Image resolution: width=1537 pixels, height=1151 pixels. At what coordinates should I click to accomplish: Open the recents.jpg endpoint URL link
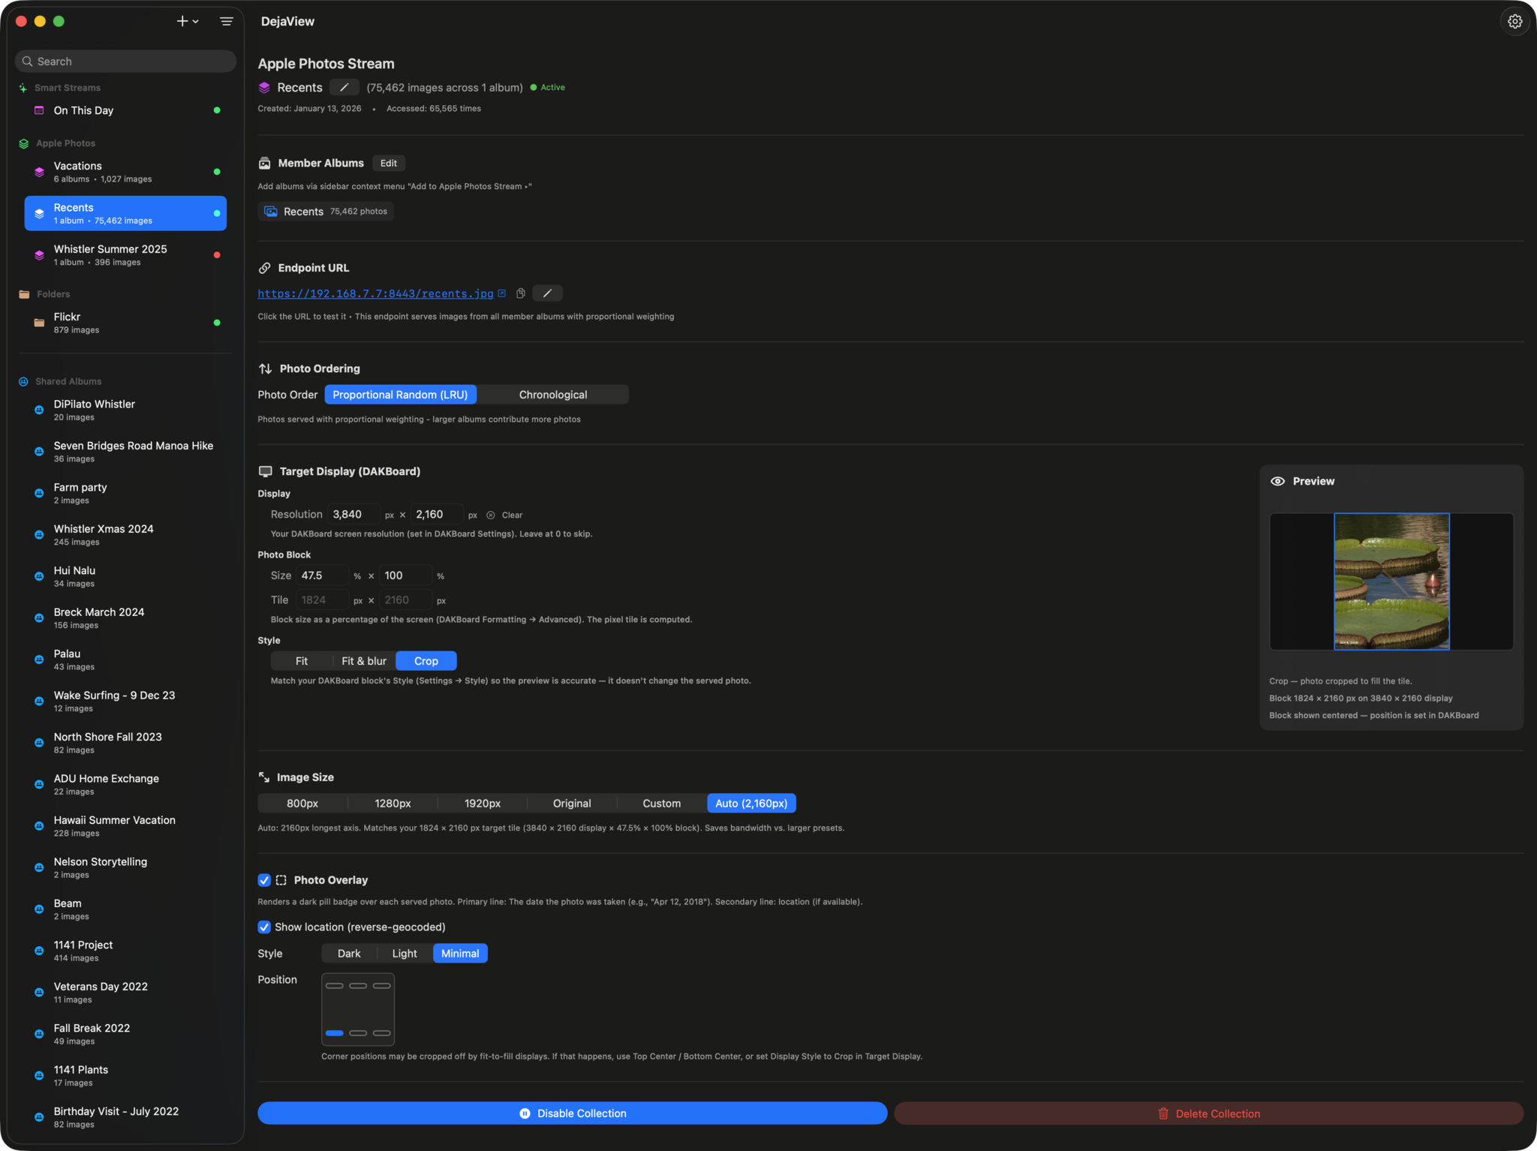[x=375, y=293]
